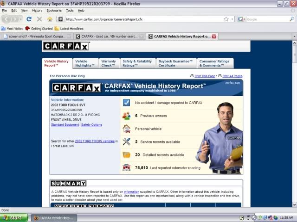This screenshot has width=297, height=222.
Task: Select the Vehicle History Report tab
Action: [57, 63]
